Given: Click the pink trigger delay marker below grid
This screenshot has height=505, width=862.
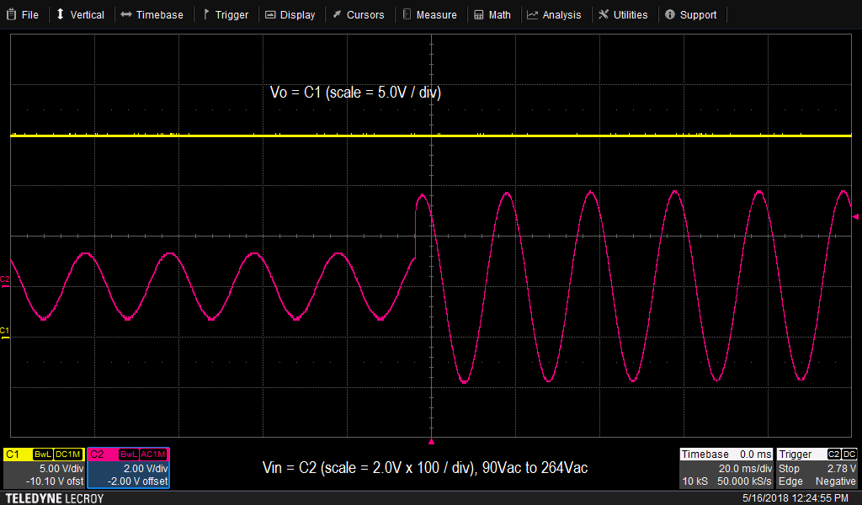Looking at the screenshot, I should coord(431,441).
